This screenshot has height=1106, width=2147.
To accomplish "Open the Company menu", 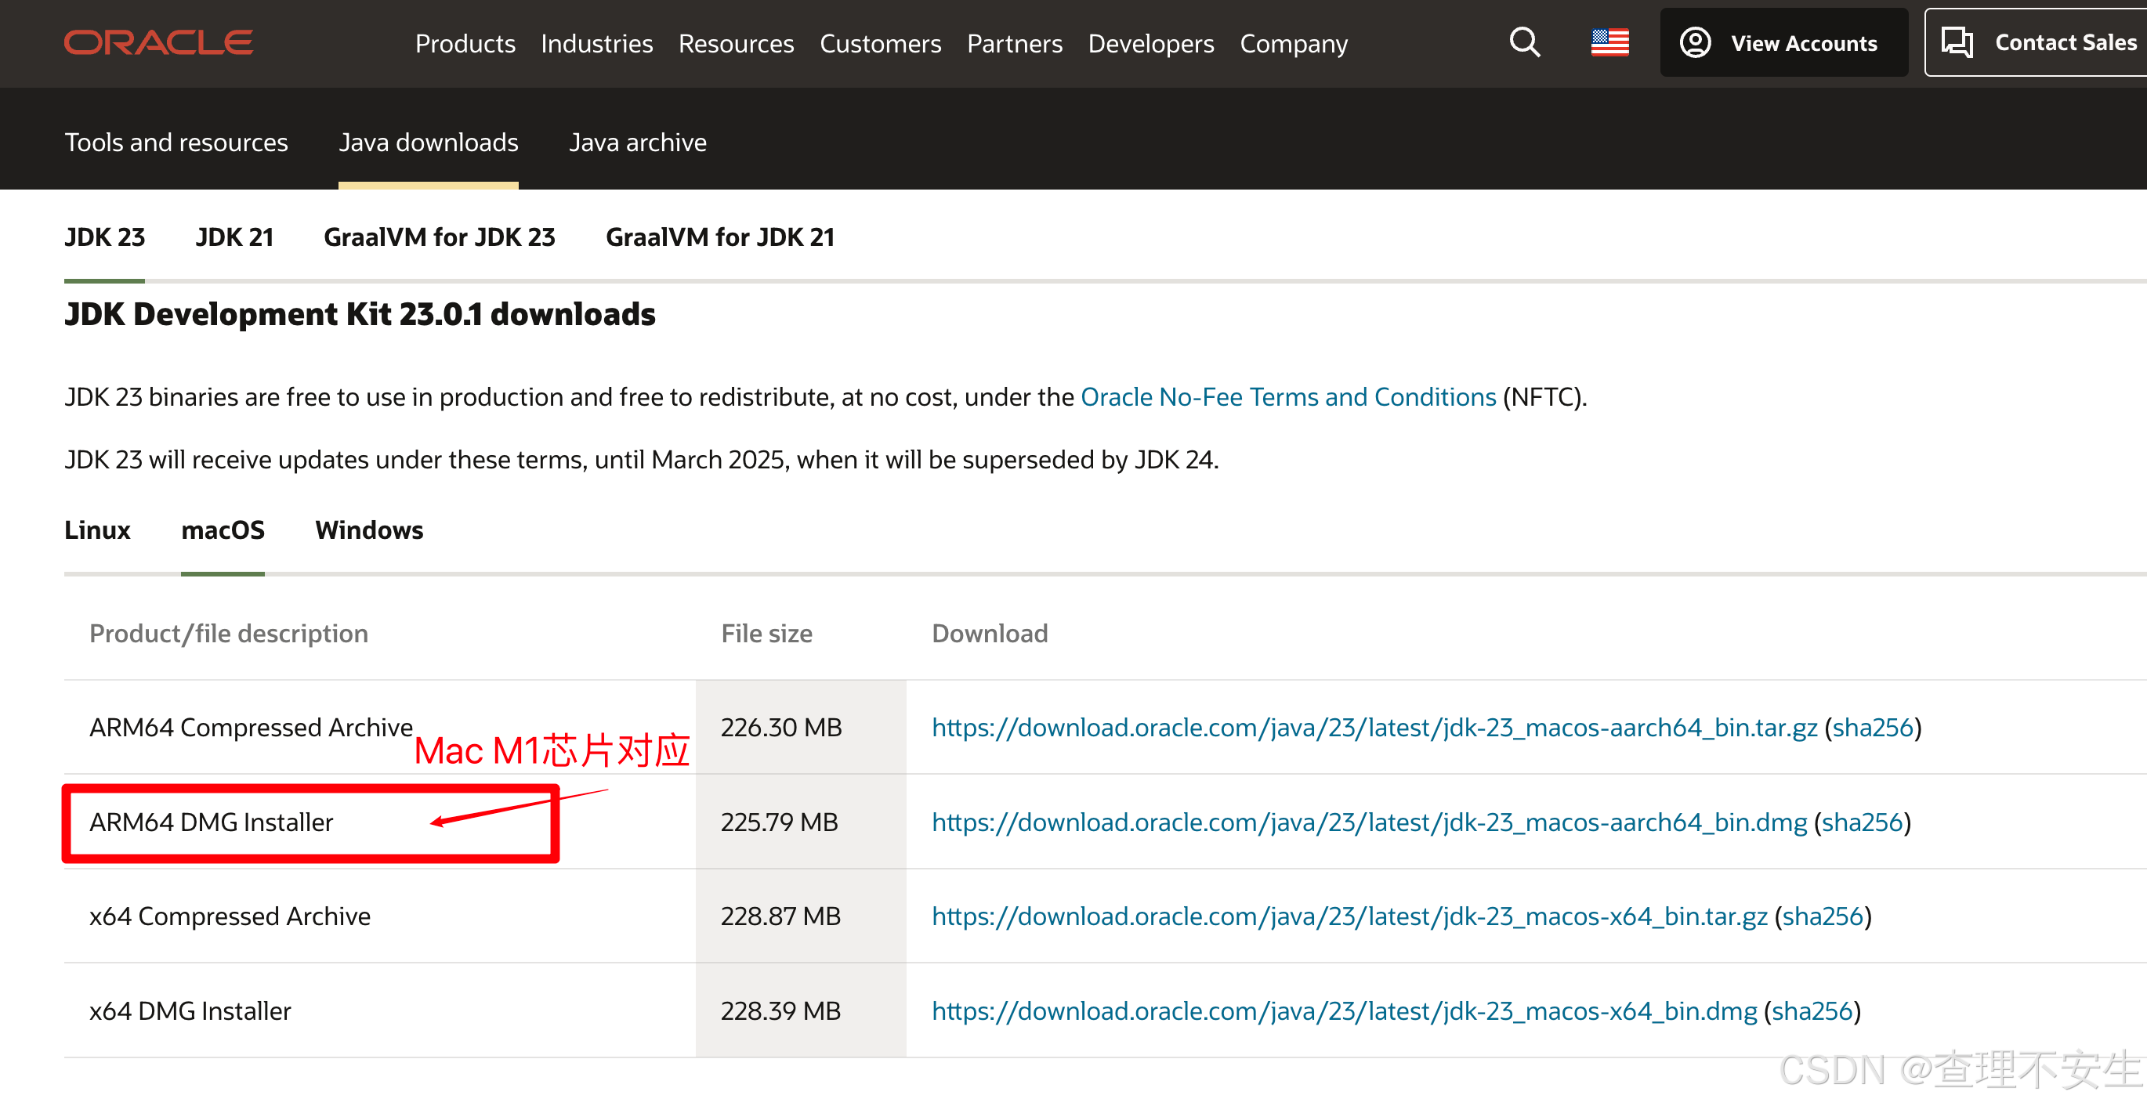I will 1294,43.
